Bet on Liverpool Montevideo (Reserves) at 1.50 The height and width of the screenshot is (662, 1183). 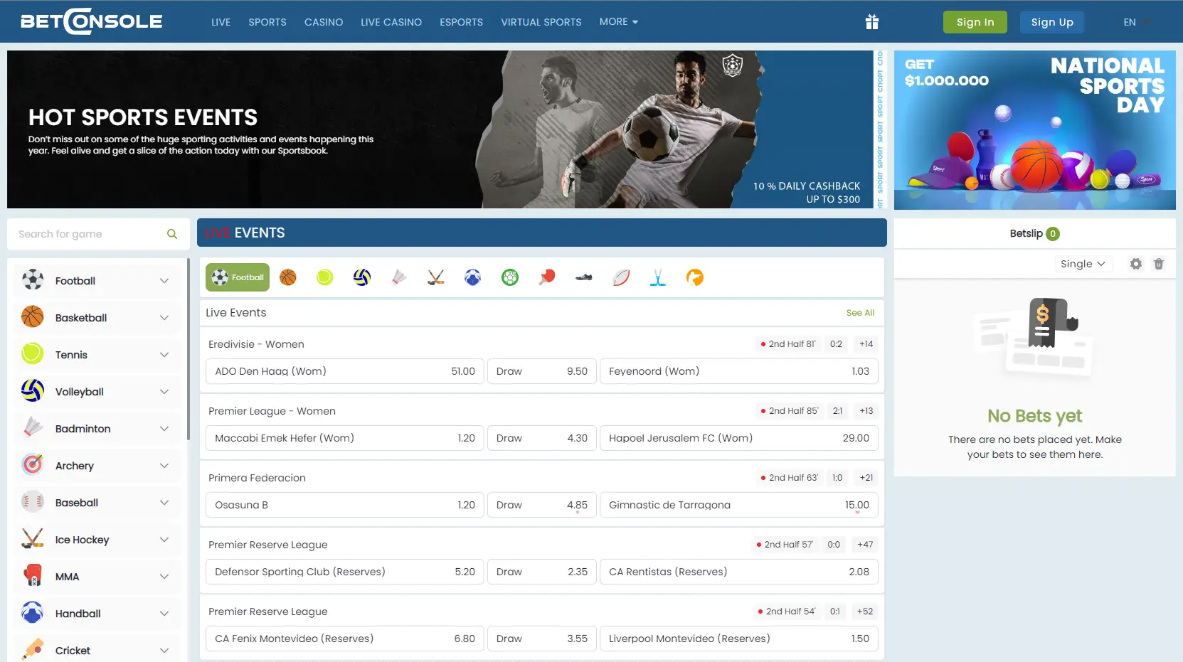[x=739, y=639]
